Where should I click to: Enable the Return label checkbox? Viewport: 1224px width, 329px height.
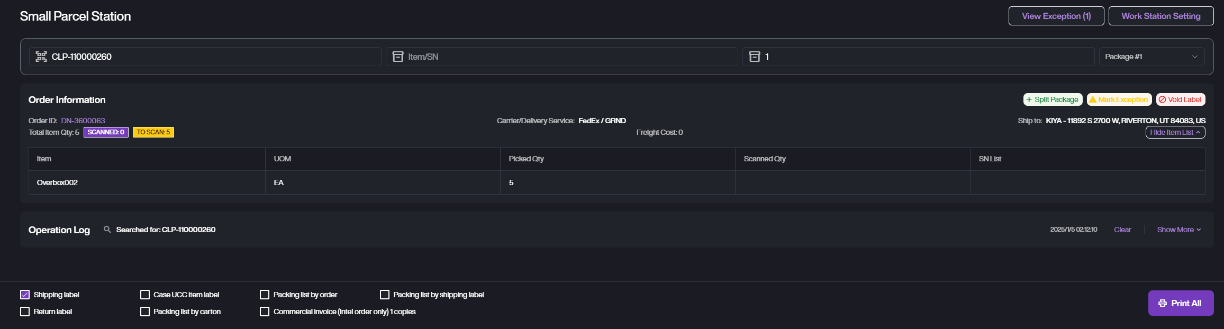25,312
